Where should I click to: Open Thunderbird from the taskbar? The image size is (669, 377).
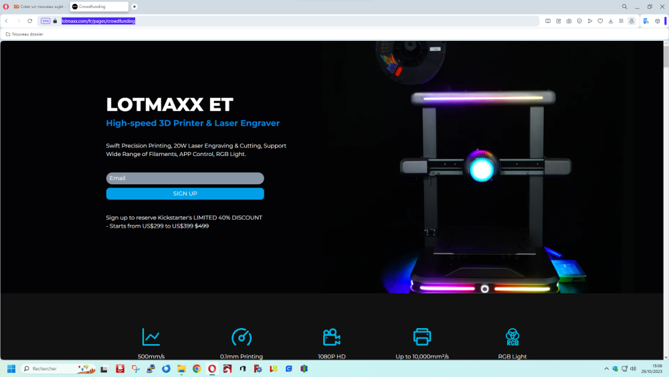166,368
